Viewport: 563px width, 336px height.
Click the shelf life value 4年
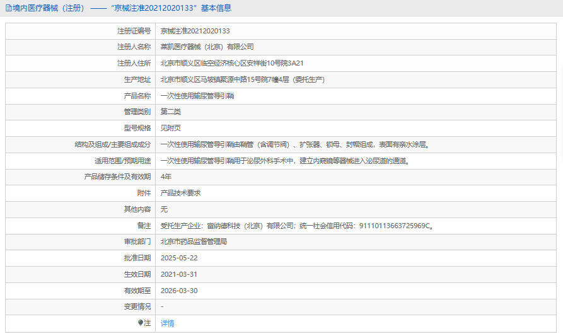click(x=166, y=177)
